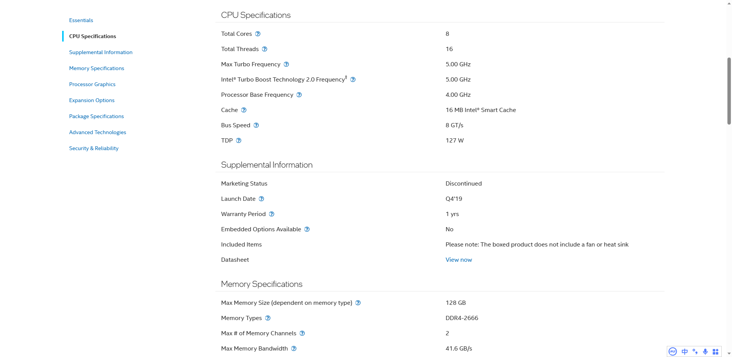
Task: Select Processor Graphics sidebar link
Action: pos(92,84)
